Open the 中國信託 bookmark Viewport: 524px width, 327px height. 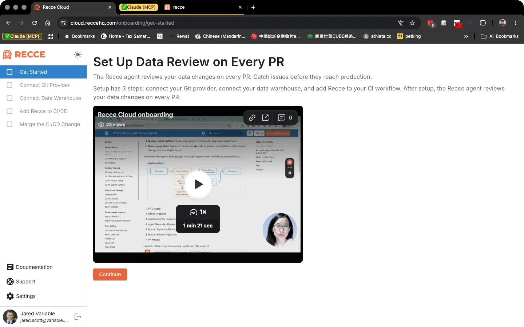pos(275,36)
